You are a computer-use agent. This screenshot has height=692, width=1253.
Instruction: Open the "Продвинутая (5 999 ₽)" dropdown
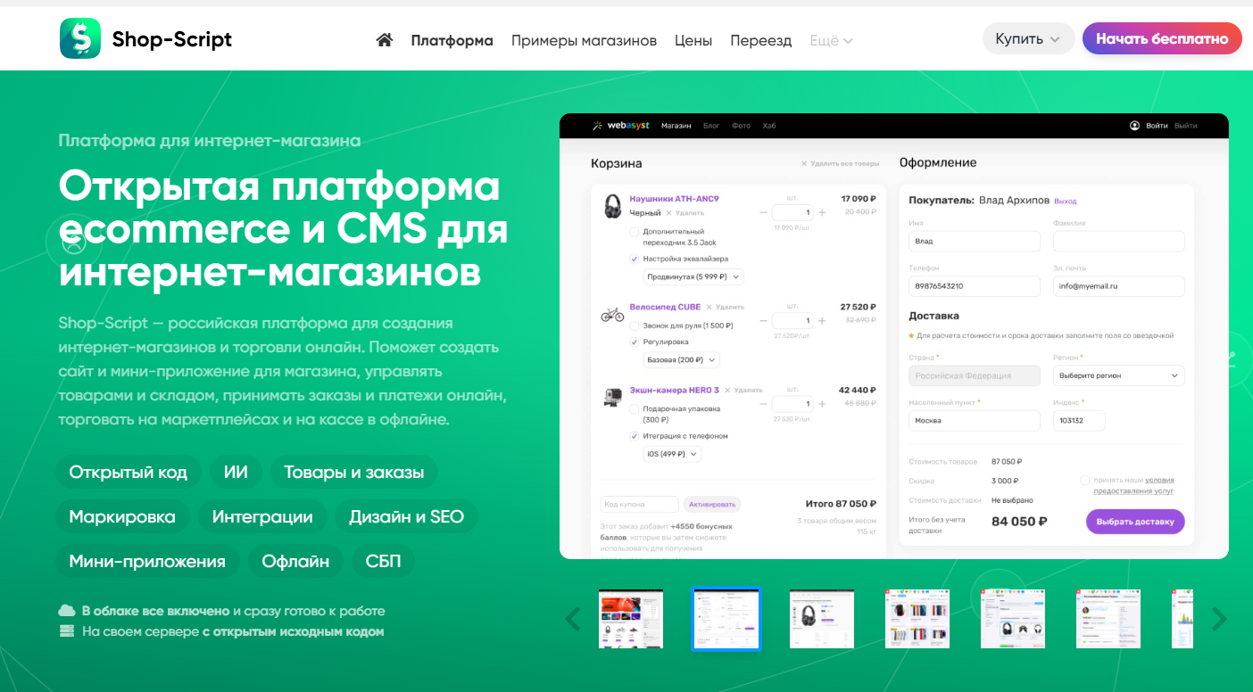point(693,277)
